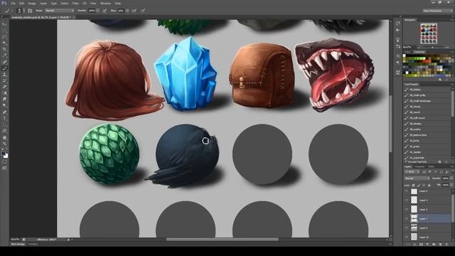Toggle visibility of Layer 9
The image size is (455, 256).
click(x=407, y=228)
